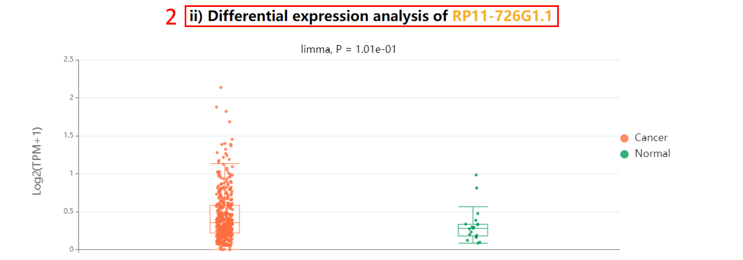Click the Cancer legend label text
This screenshot has height=260, width=743.
pyautogui.click(x=651, y=138)
